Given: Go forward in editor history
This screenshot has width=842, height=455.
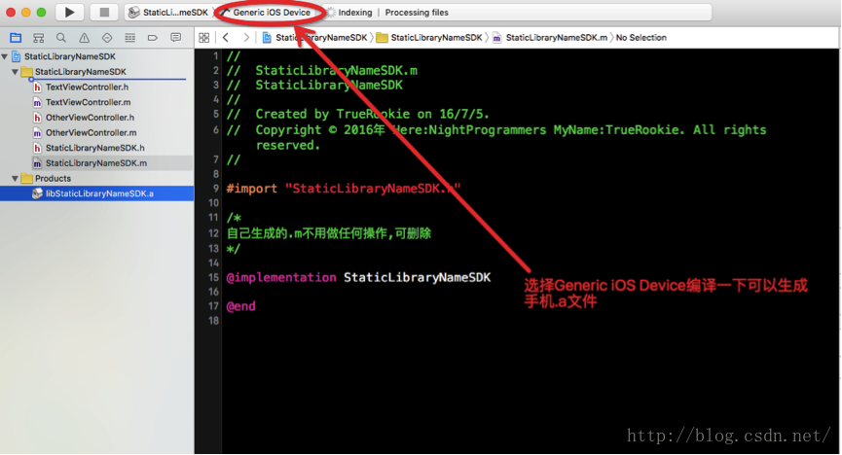Looking at the screenshot, I should pos(246,37).
